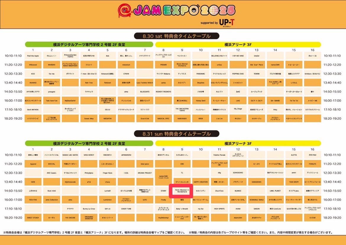Screen dimensions: 346x245
Task: Click the Brave Mental Orchestra cell
Action: [182, 65]
